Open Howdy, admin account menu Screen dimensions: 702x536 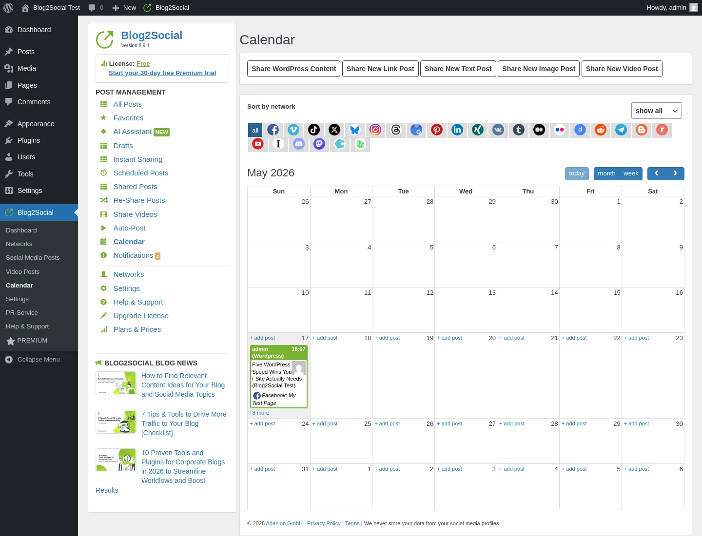click(x=672, y=8)
